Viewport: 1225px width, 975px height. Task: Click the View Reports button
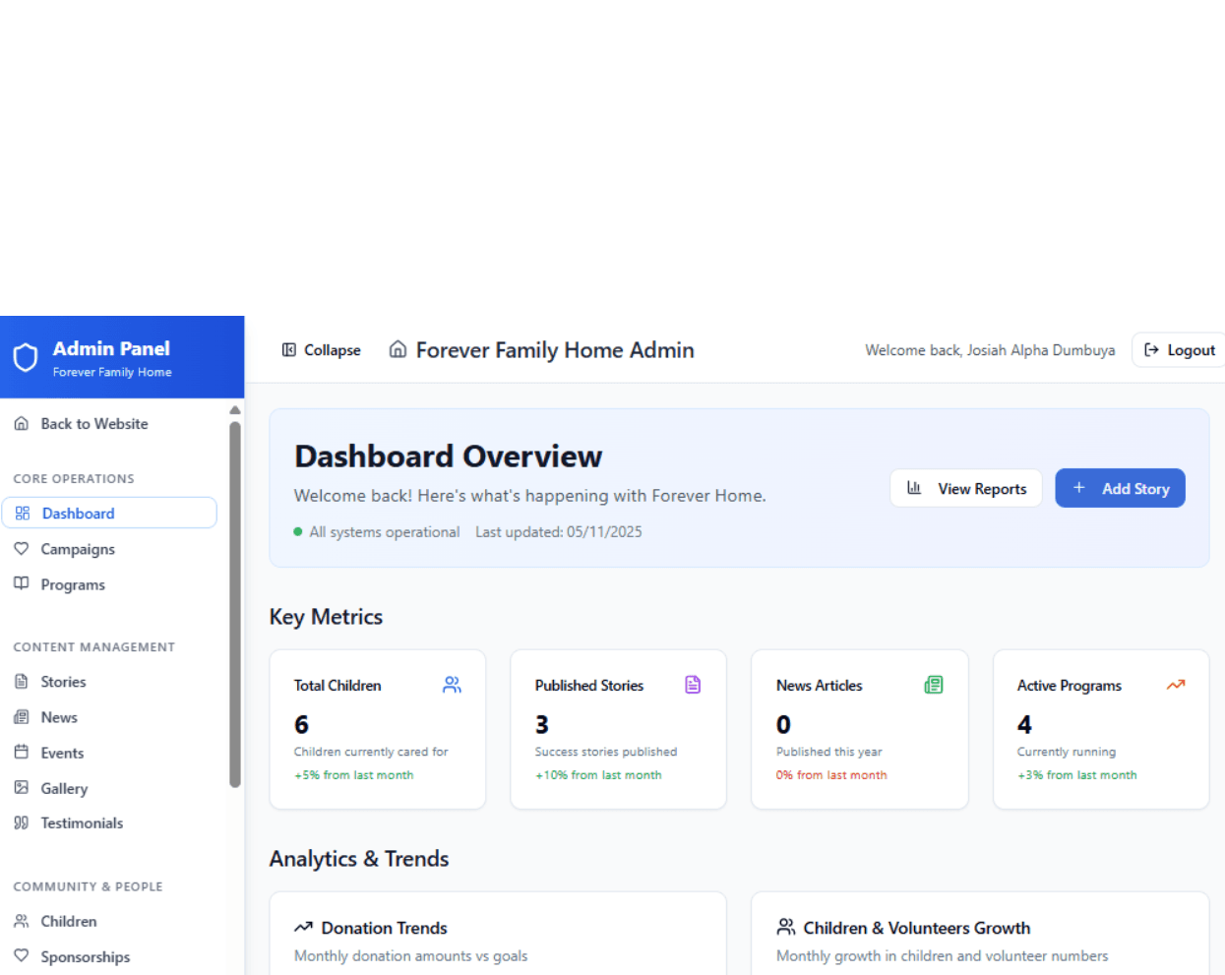(966, 488)
